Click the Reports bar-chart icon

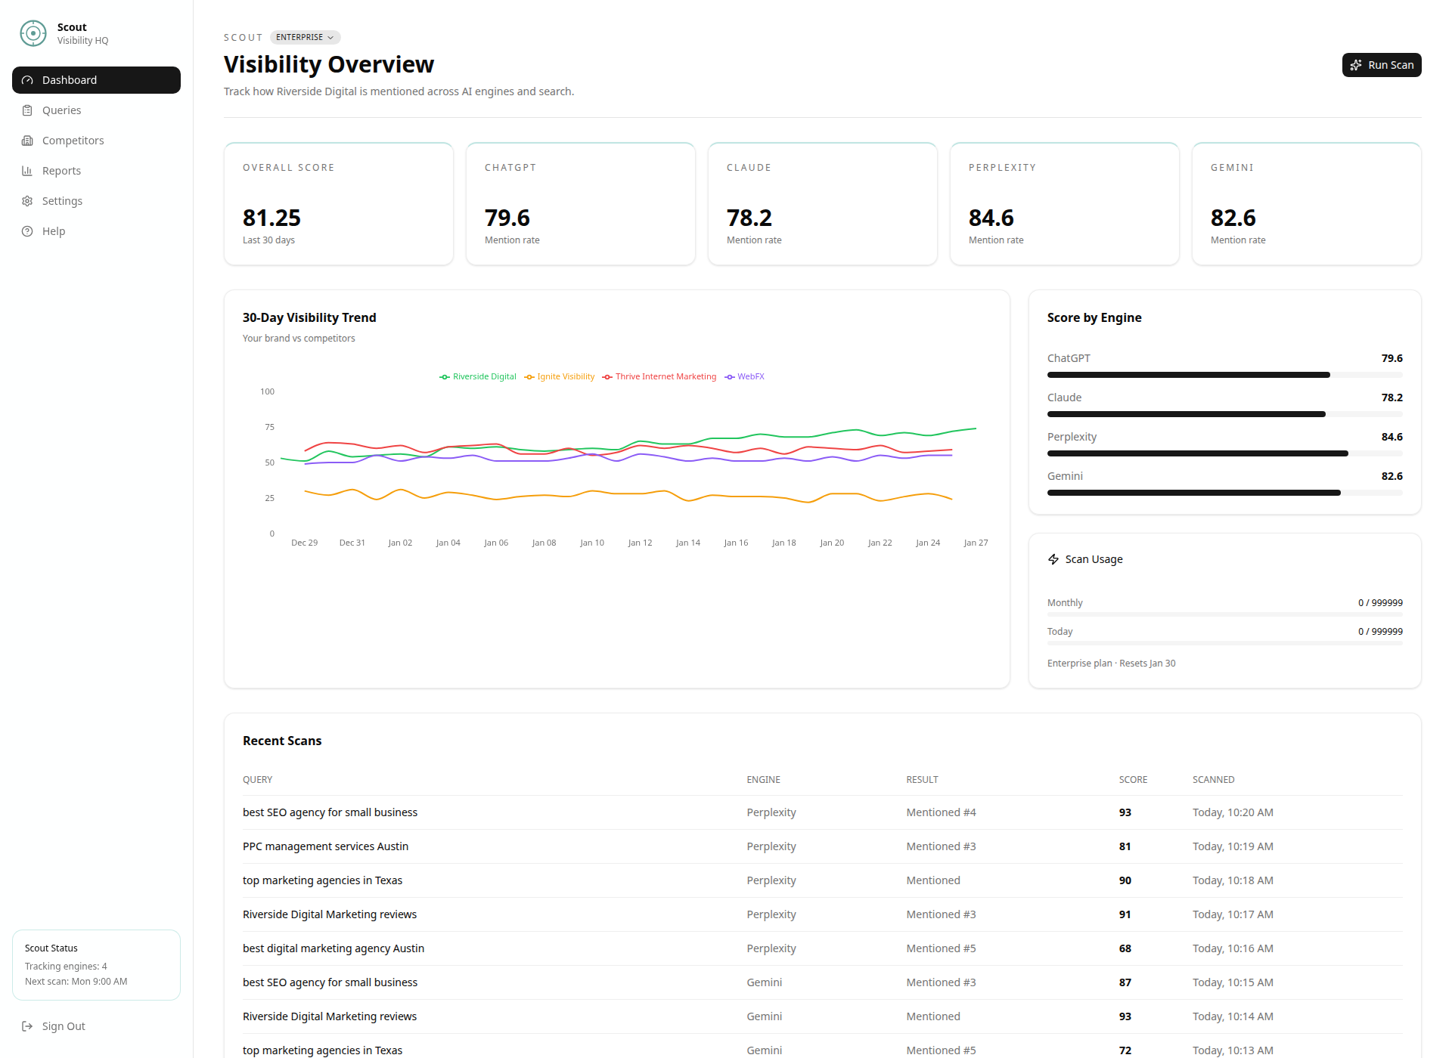28,170
